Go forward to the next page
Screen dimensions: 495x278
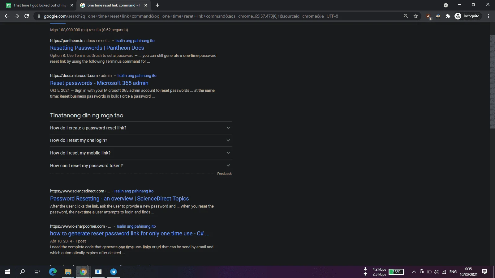[x=17, y=16]
